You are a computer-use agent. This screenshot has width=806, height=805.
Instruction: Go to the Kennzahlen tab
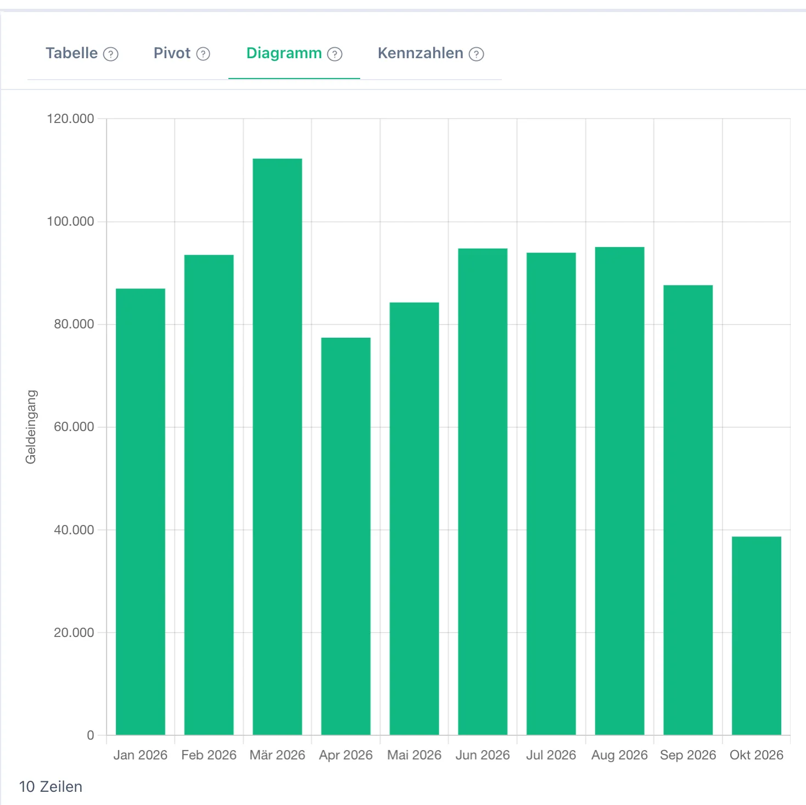421,53
